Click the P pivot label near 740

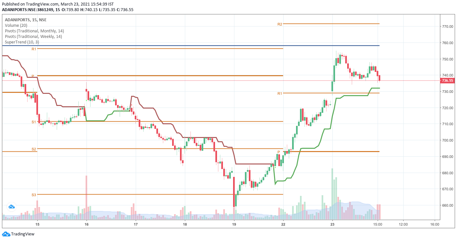[33, 76]
